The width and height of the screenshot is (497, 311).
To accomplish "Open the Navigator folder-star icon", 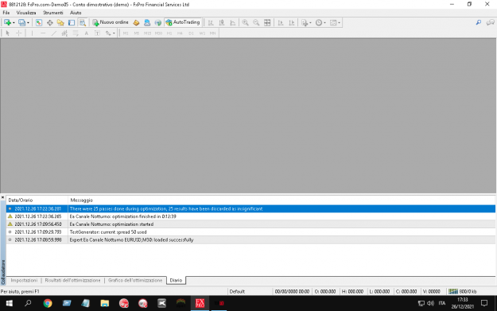I will pos(60,22).
